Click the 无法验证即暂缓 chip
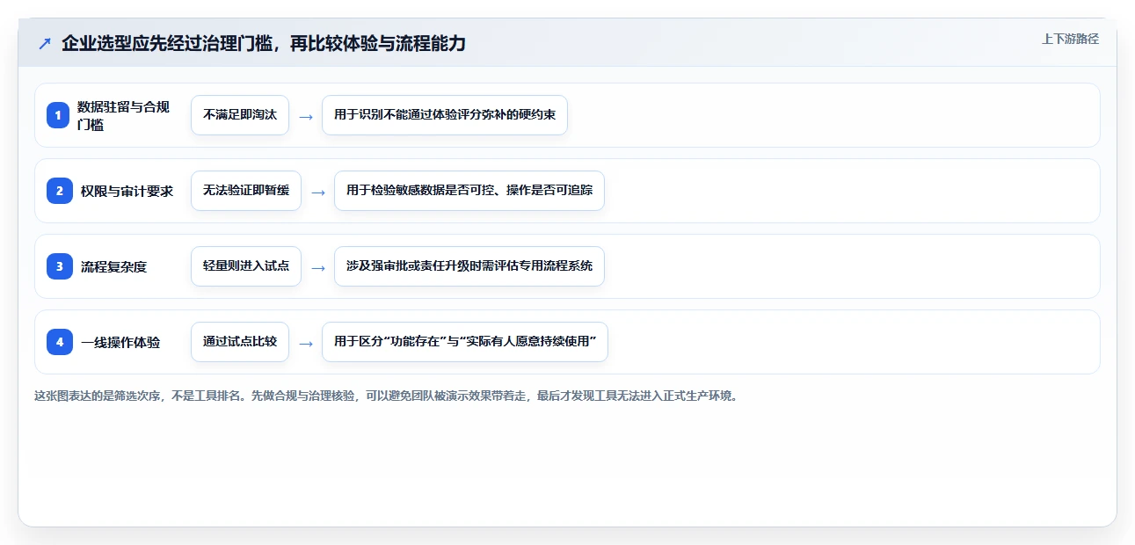The height and width of the screenshot is (545, 1135). (x=246, y=191)
